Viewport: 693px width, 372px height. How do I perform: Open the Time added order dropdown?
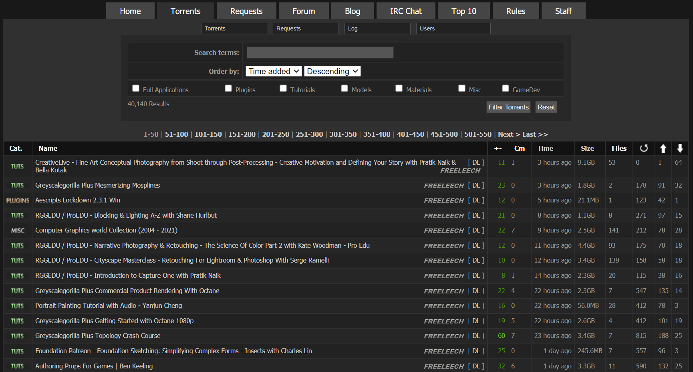pyautogui.click(x=274, y=71)
